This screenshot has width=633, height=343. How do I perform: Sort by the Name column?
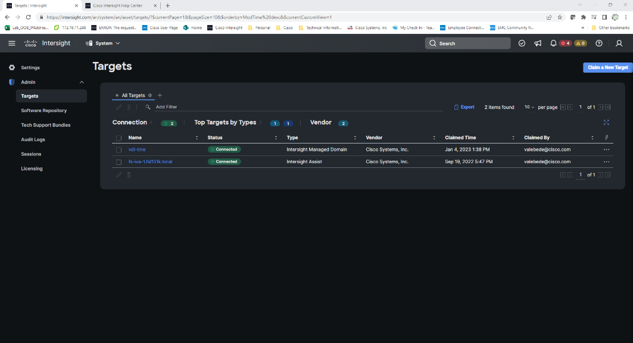197,138
